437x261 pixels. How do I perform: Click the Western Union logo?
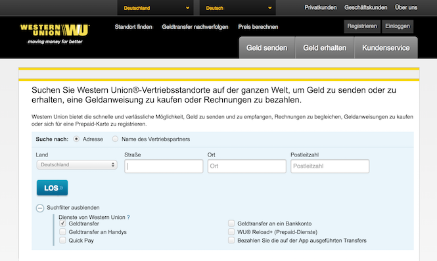55,34
